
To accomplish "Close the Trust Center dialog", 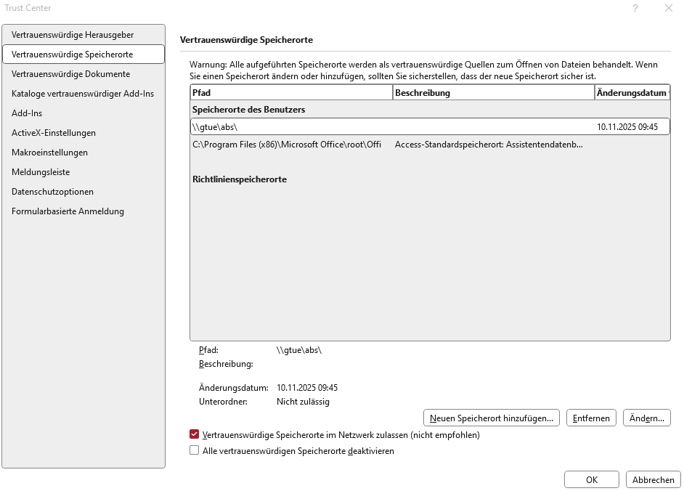I will [668, 8].
